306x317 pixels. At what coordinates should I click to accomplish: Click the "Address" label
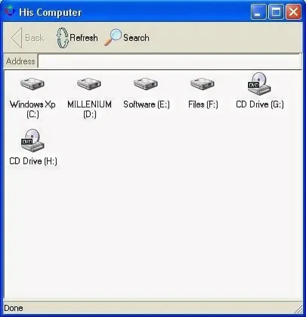(20, 61)
